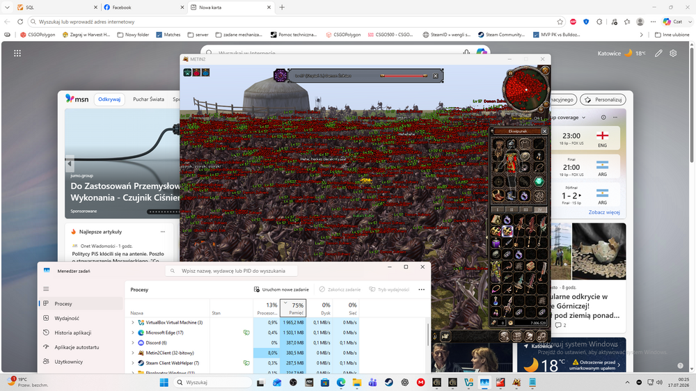Select the highlighted golden mask inventory item

507,231
